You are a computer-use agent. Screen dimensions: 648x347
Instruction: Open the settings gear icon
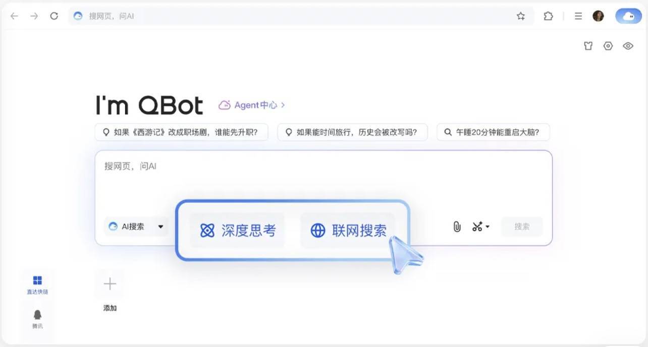point(608,45)
